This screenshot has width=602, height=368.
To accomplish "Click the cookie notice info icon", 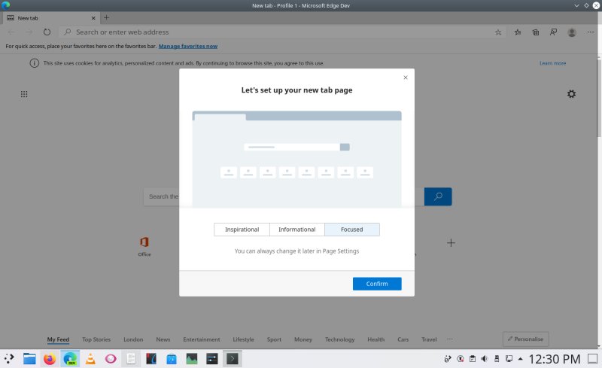I will pyautogui.click(x=34, y=63).
